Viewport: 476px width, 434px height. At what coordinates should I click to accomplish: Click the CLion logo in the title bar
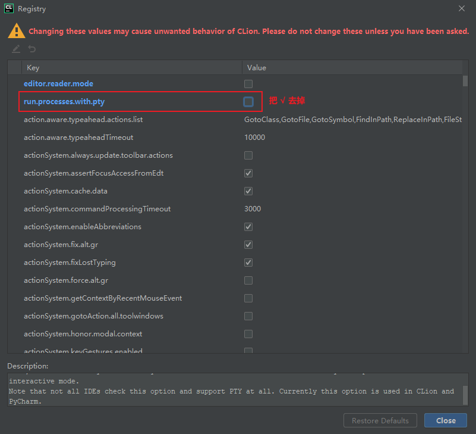[x=8, y=8]
